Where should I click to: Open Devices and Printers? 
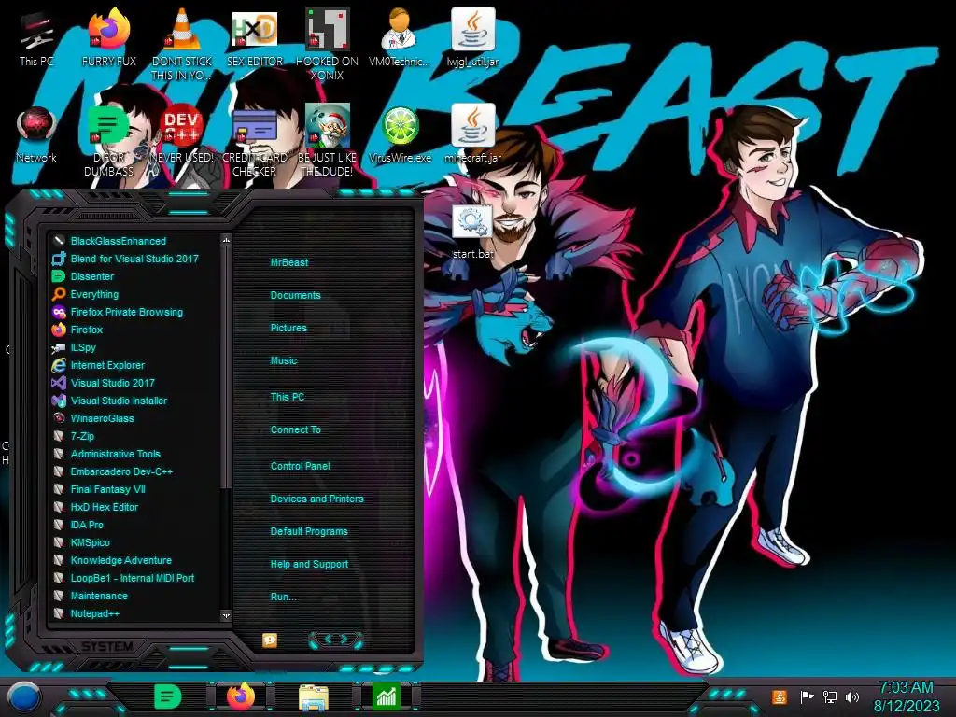tap(317, 499)
